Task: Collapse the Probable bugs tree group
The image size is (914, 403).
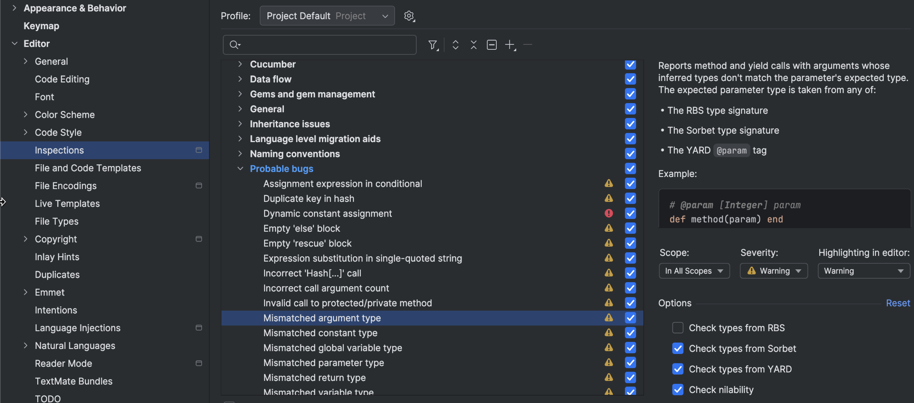Action: pyautogui.click(x=240, y=169)
